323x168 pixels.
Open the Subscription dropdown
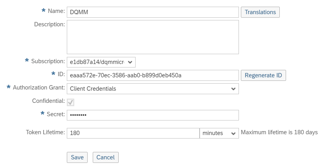click(x=101, y=62)
